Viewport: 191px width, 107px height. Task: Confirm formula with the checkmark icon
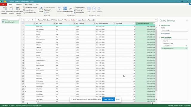click(29, 20)
